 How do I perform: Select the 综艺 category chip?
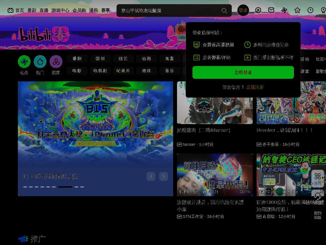click(123, 59)
